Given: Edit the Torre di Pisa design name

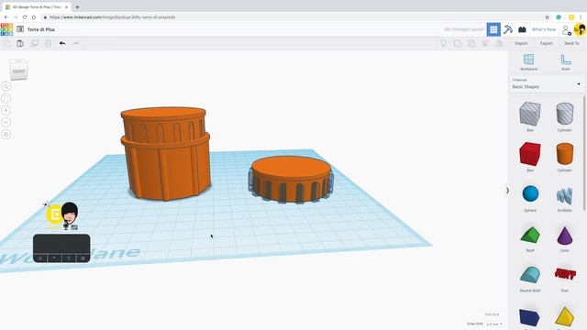Looking at the screenshot, I should tap(40, 29).
